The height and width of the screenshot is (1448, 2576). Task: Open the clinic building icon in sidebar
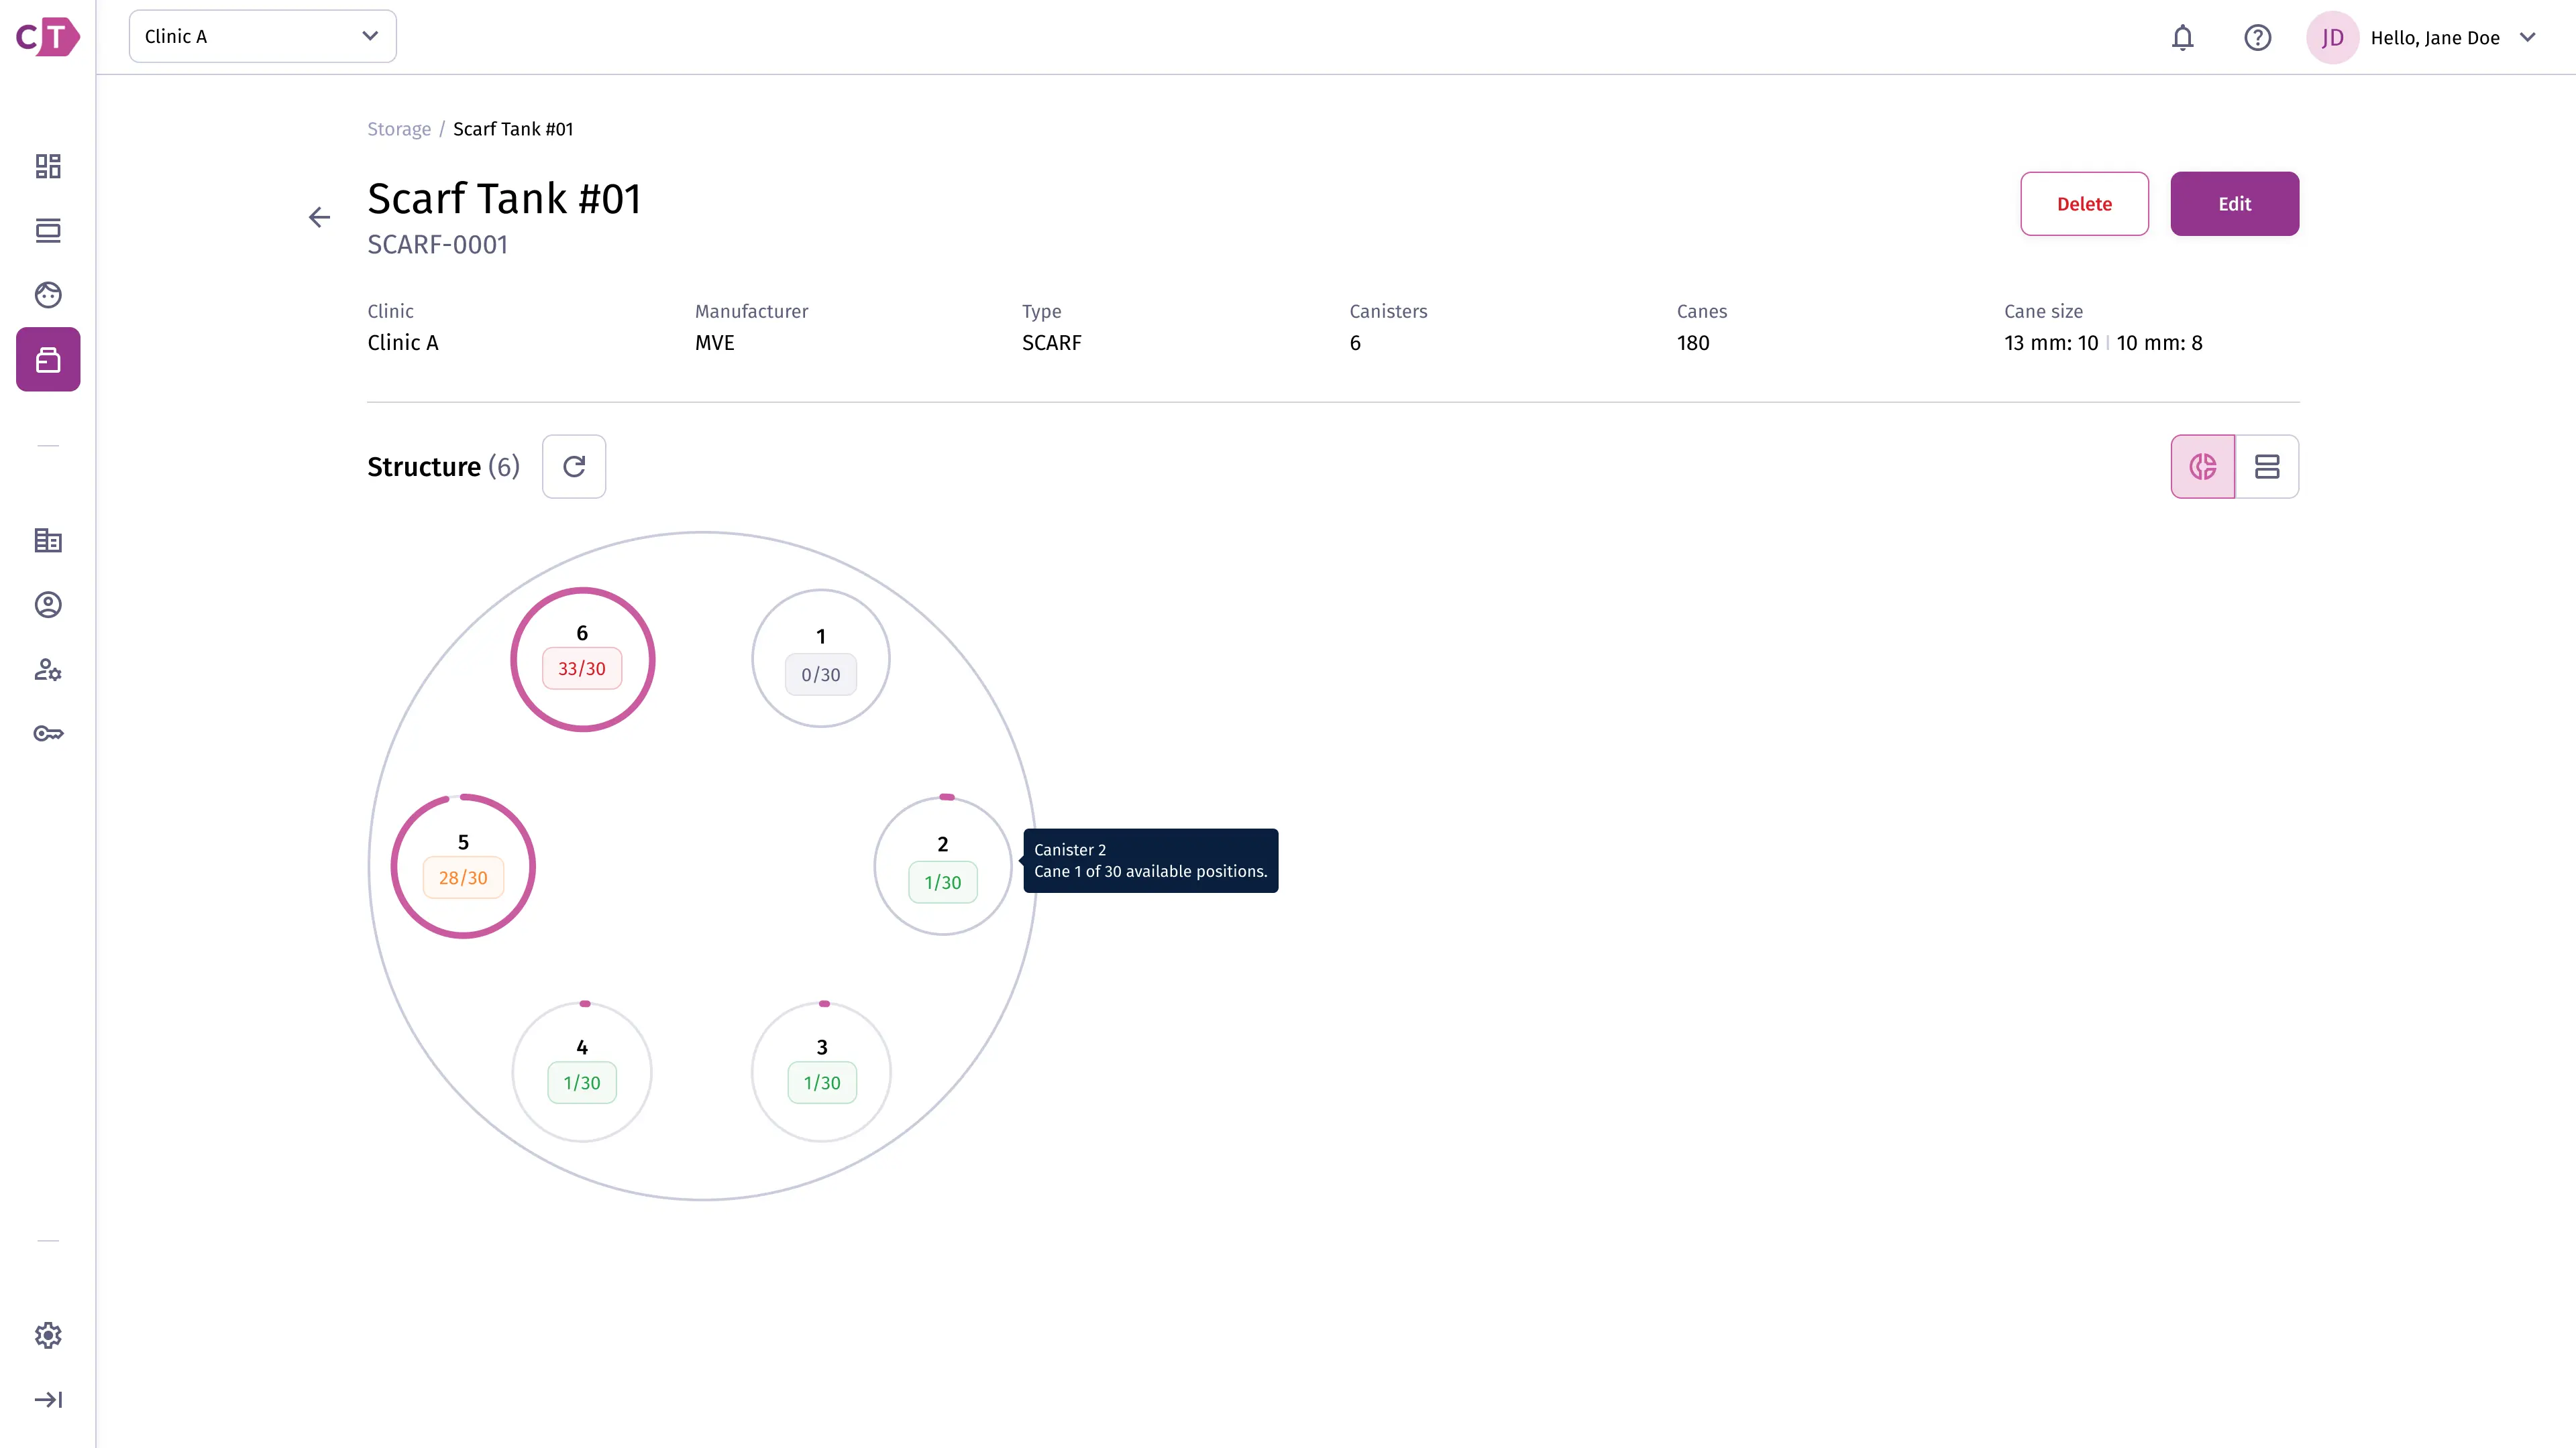tap(48, 540)
